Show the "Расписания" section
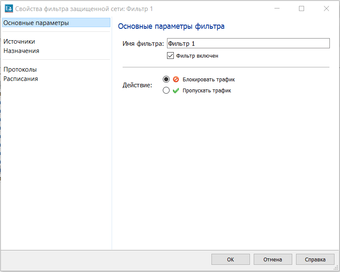Screen dimensions: 340x272 [21, 79]
